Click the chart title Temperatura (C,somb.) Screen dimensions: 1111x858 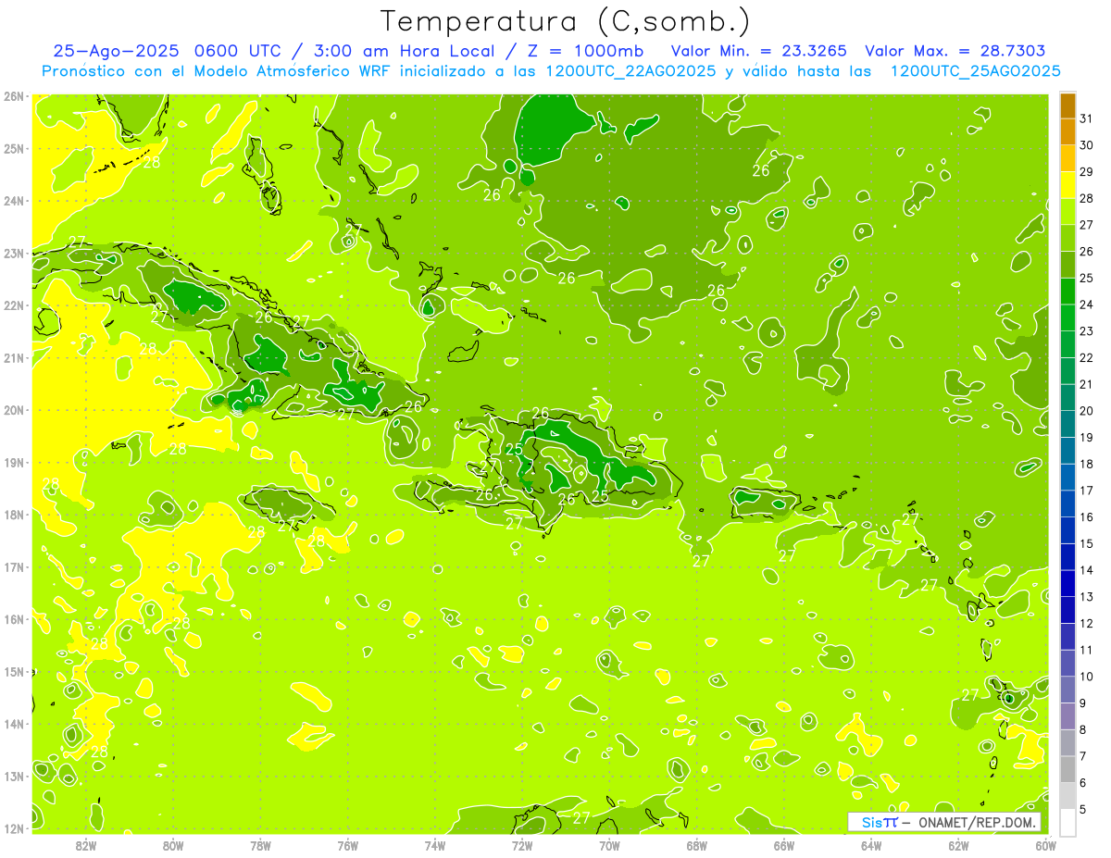pos(566,21)
